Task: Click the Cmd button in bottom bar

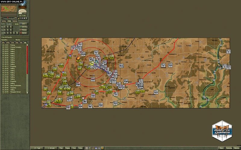Action: (74, 148)
